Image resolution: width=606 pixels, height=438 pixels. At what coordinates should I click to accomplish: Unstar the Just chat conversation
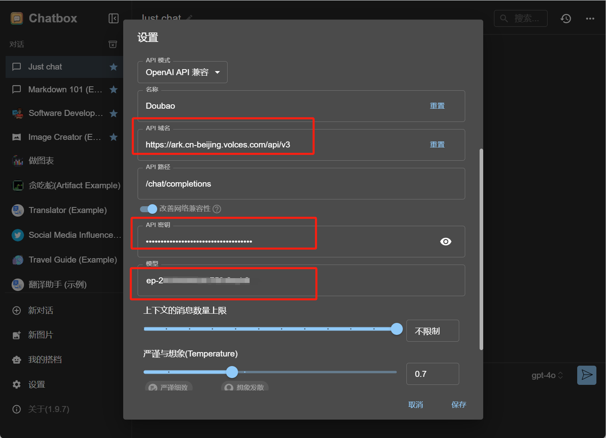click(x=114, y=67)
